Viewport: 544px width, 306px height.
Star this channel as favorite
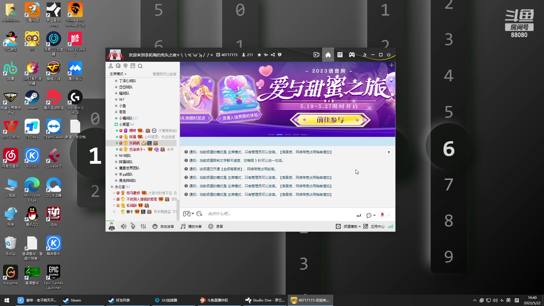pos(259,55)
